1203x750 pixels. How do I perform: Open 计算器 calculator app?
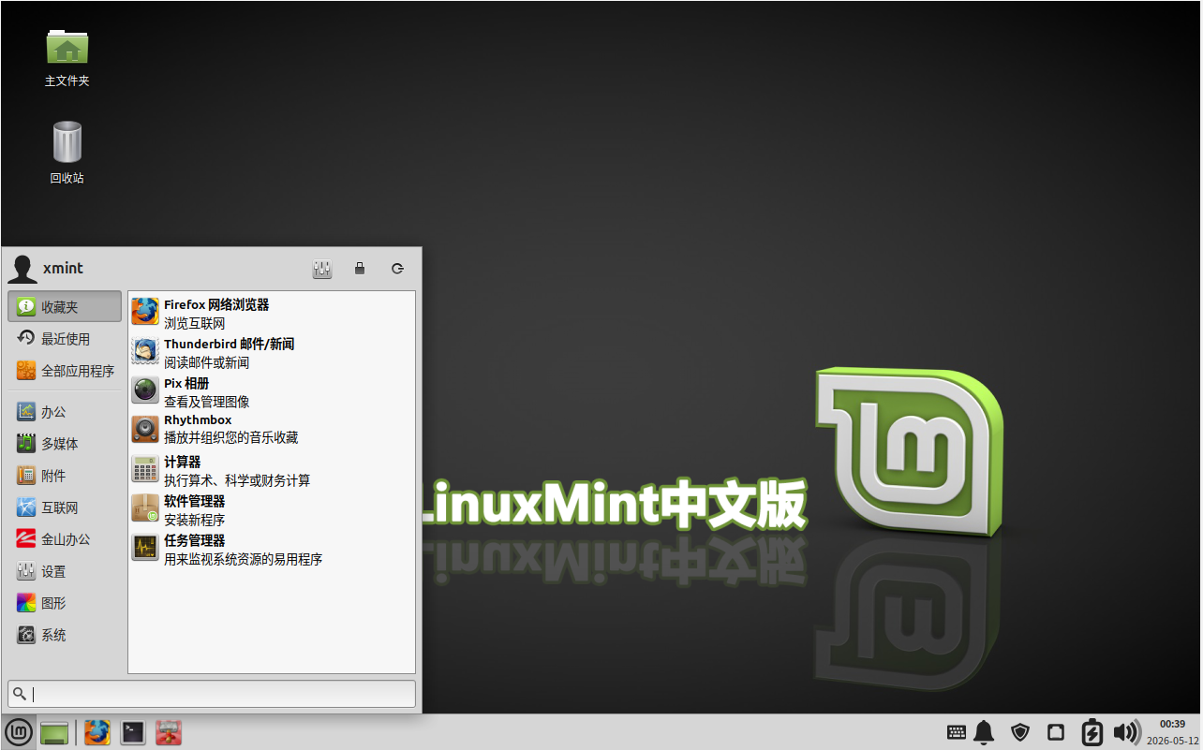pos(272,471)
